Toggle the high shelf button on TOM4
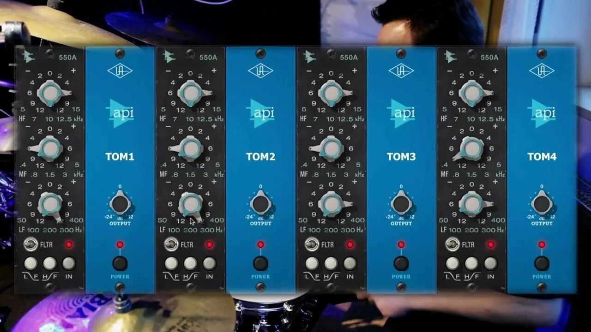The height and width of the screenshot is (332, 591). [471, 263]
